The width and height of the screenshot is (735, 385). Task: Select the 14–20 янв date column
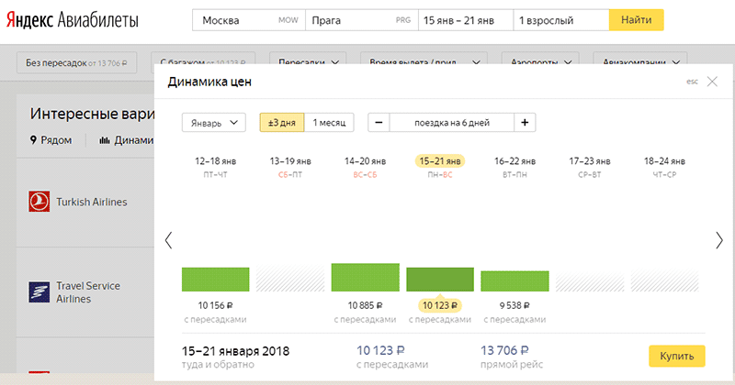point(365,167)
